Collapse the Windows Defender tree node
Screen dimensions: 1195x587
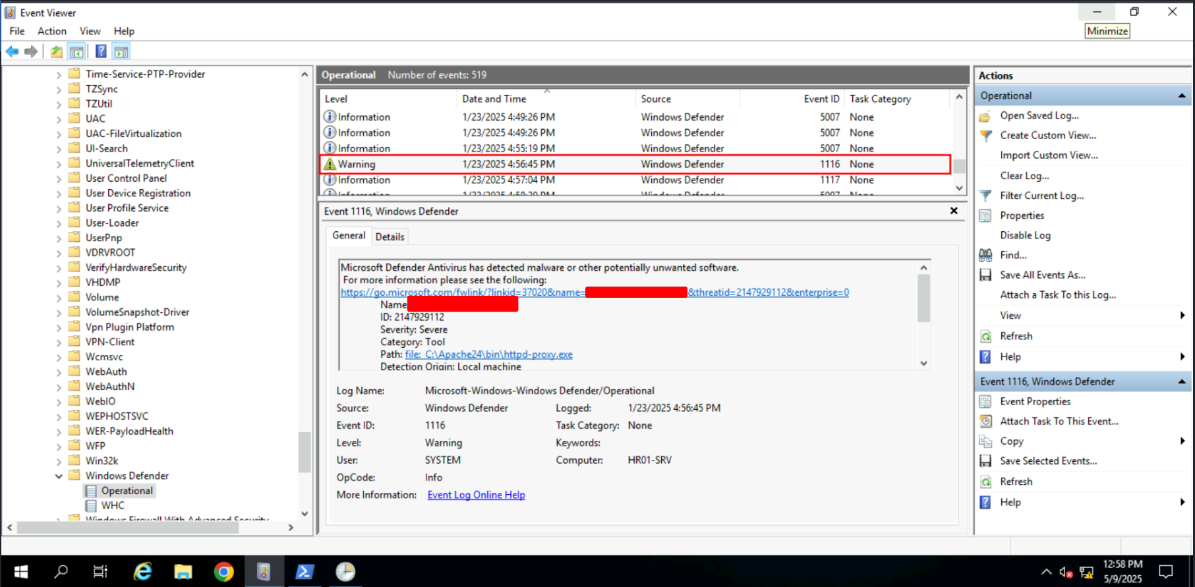pos(59,476)
